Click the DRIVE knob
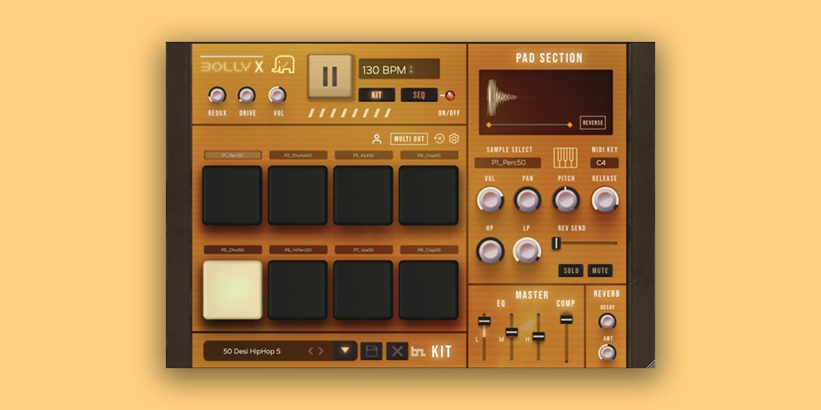This screenshot has height=410, width=821. coord(246,95)
